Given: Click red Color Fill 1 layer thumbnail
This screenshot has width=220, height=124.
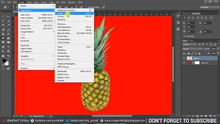Looking at the screenshot, I should coord(189,63).
